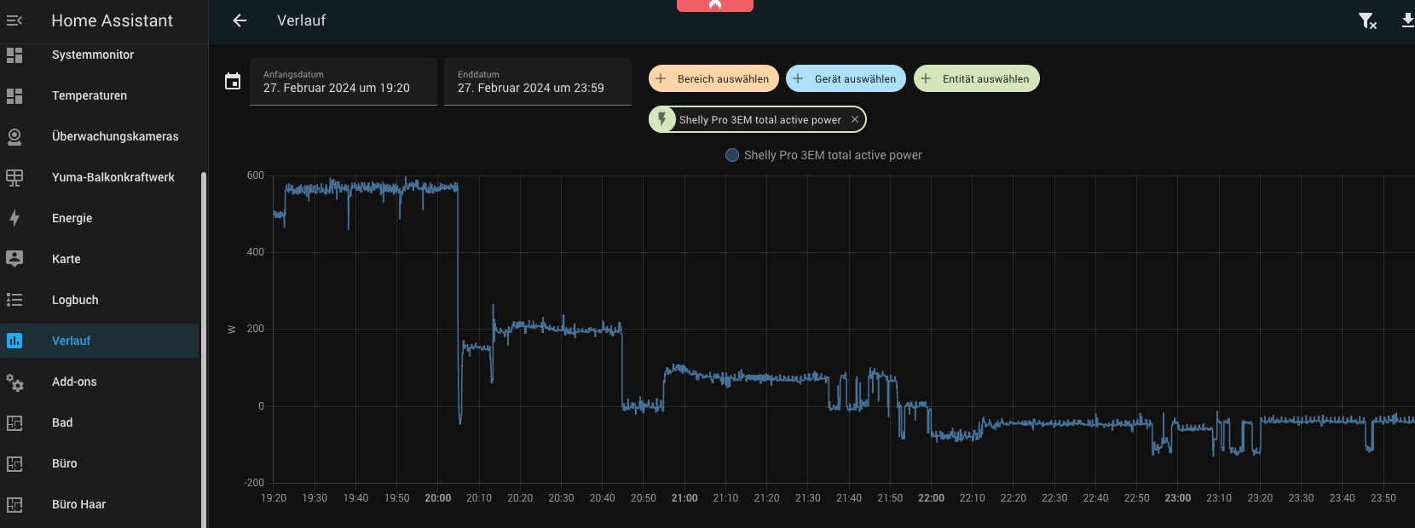The height and width of the screenshot is (528, 1415).
Task: Click the 19:20 label on time axis
Action: tap(274, 498)
